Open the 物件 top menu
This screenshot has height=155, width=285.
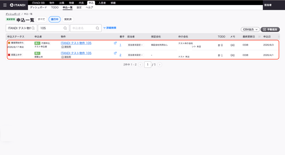52,3
